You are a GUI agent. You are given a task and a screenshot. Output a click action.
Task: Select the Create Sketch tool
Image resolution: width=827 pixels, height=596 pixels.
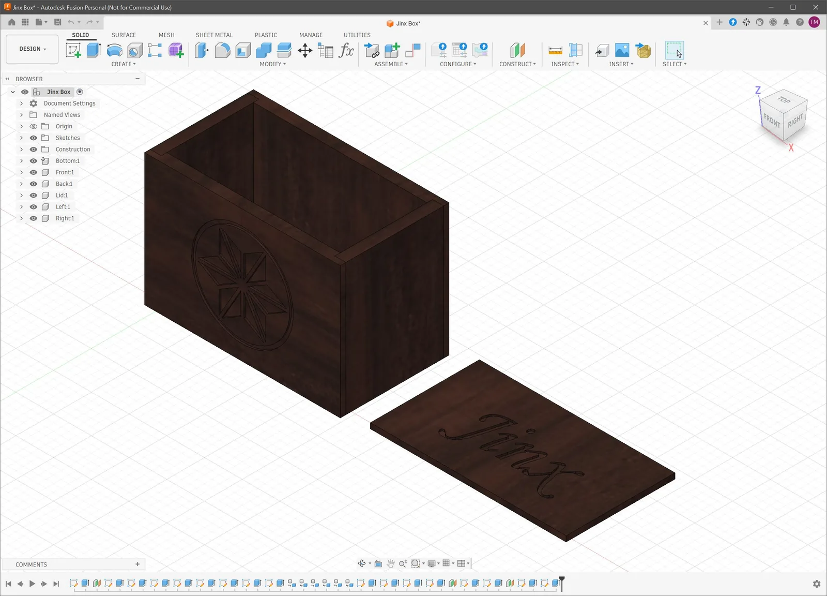74,50
